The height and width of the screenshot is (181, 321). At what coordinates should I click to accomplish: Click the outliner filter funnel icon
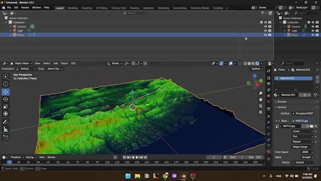(x=262, y=13)
